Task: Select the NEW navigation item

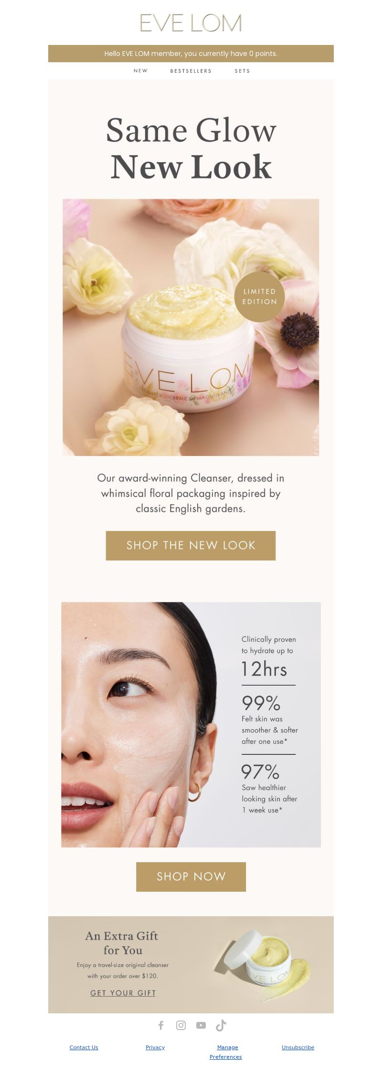Action: [140, 71]
